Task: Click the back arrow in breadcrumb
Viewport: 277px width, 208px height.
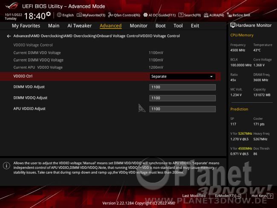Action: pos(9,36)
